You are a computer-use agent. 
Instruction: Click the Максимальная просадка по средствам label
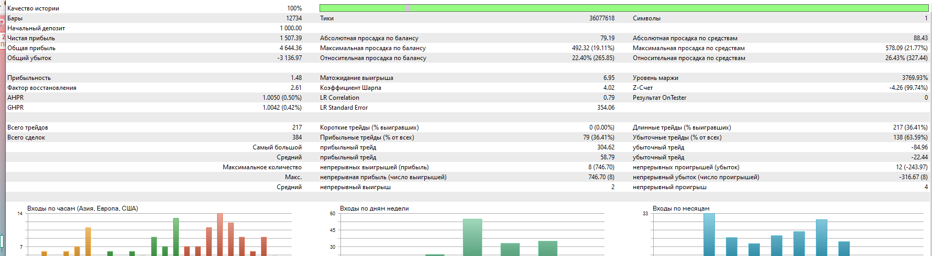click(x=689, y=48)
